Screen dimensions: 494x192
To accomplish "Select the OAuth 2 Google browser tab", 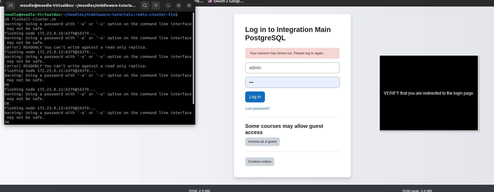I will pyautogui.click(x=226, y=2).
